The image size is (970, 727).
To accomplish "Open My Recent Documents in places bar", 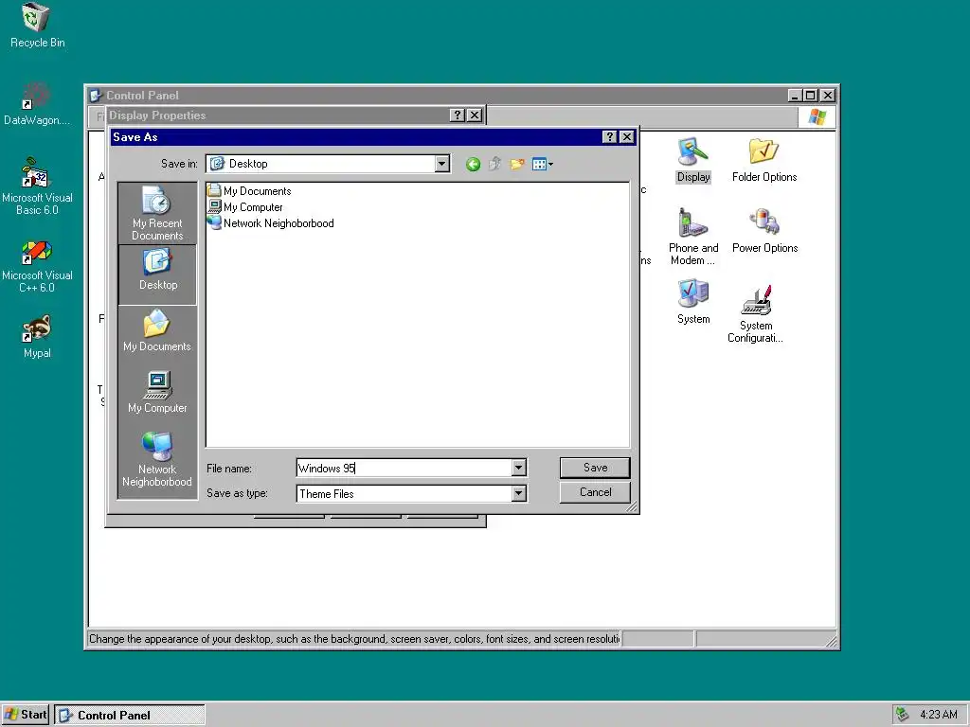I will tap(157, 213).
